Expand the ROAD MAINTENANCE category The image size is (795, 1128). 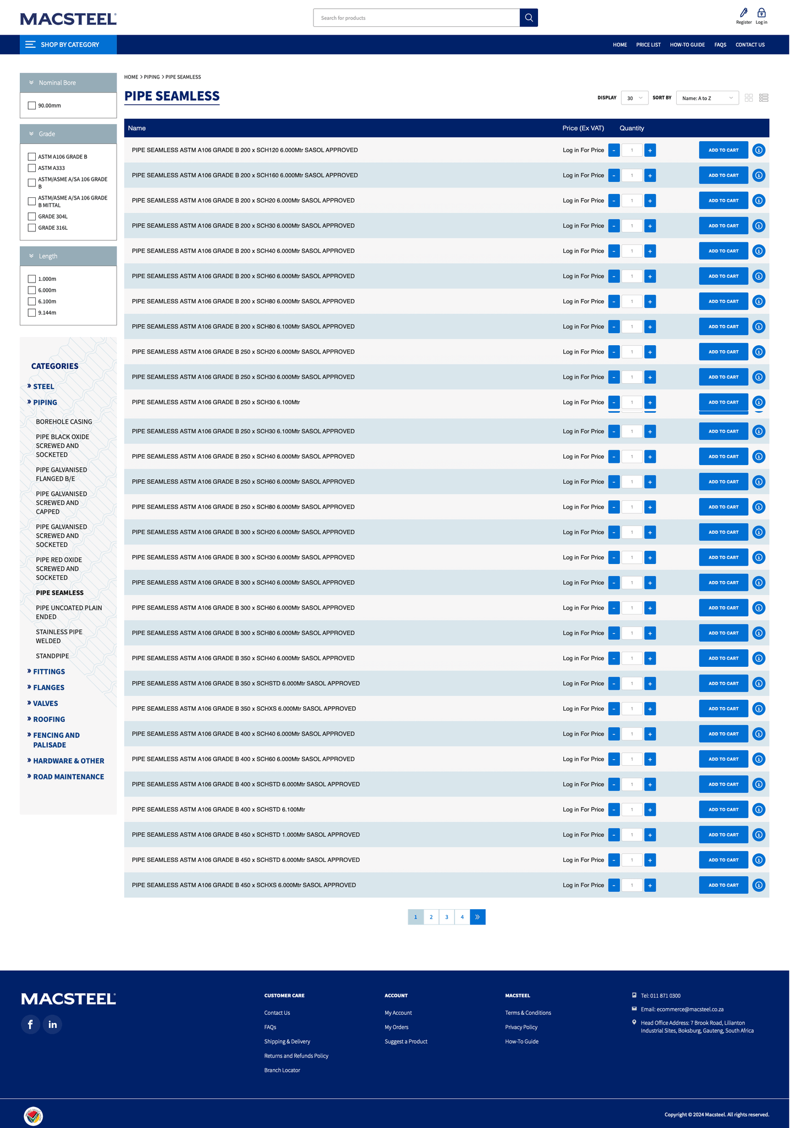(68, 777)
